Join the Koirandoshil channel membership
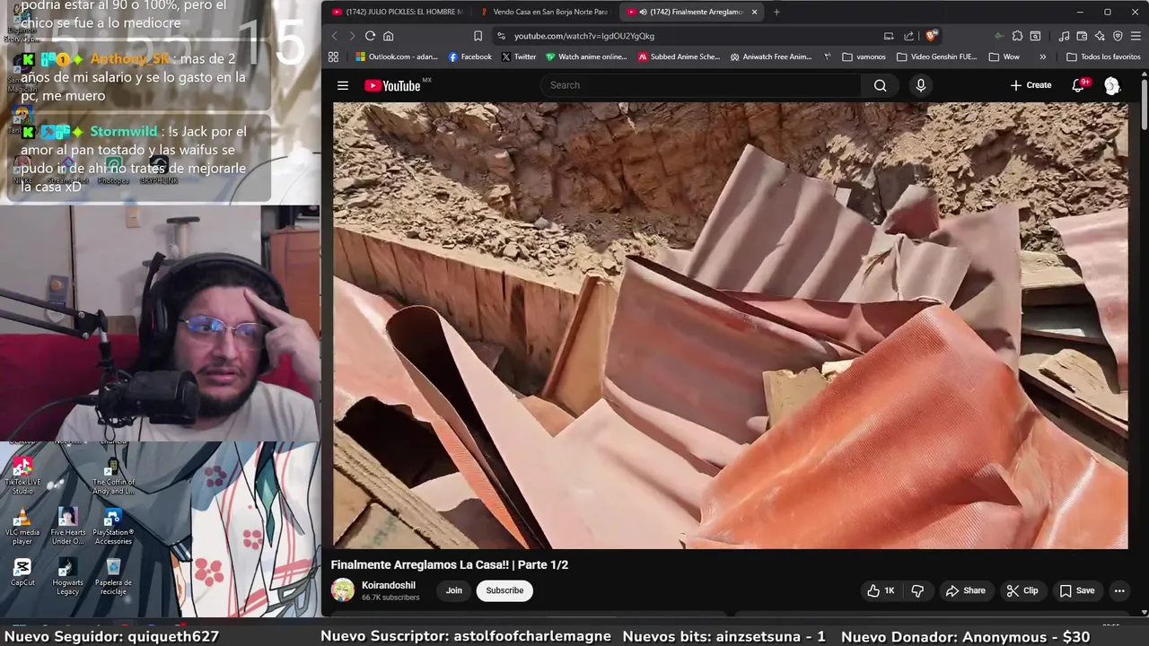The width and height of the screenshot is (1149, 646). [454, 590]
